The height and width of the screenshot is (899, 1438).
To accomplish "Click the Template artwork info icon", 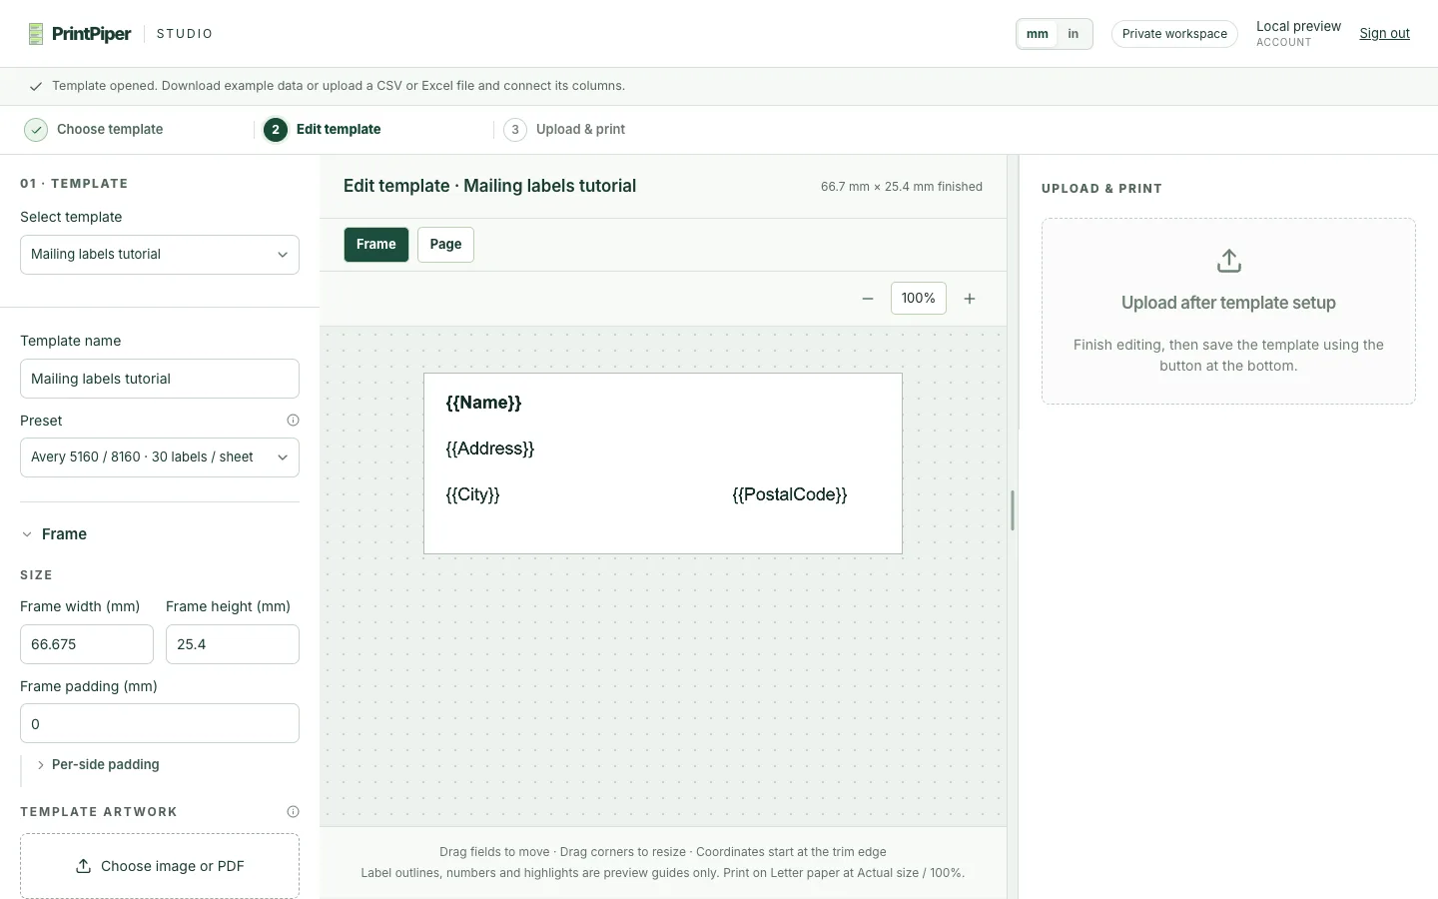I will 293,812.
